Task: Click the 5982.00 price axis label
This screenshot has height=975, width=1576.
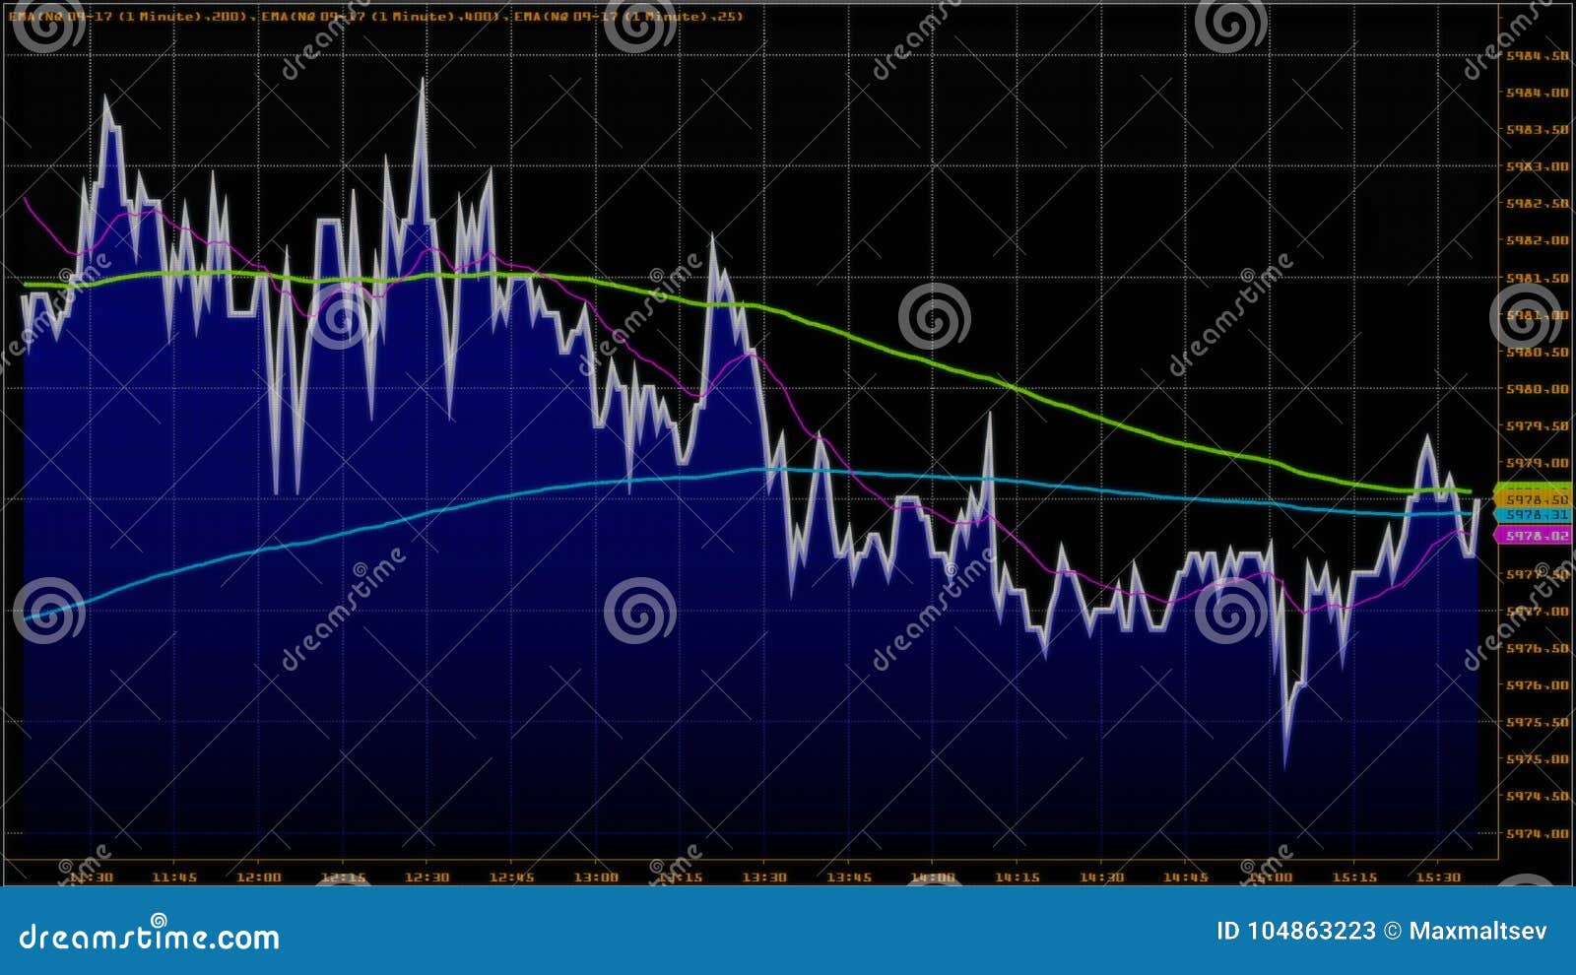Action: pyautogui.click(x=1537, y=240)
